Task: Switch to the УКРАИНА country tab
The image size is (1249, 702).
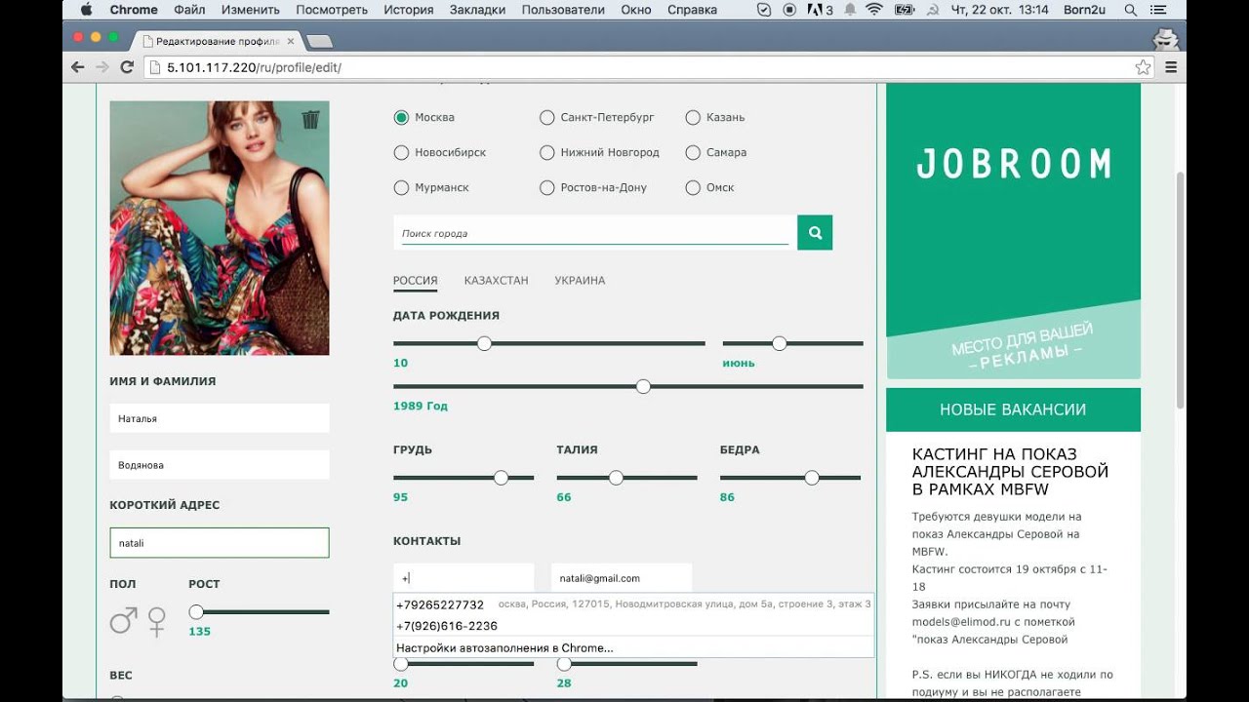Action: pyautogui.click(x=580, y=281)
